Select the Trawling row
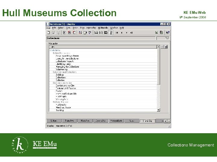 pos(103,110)
